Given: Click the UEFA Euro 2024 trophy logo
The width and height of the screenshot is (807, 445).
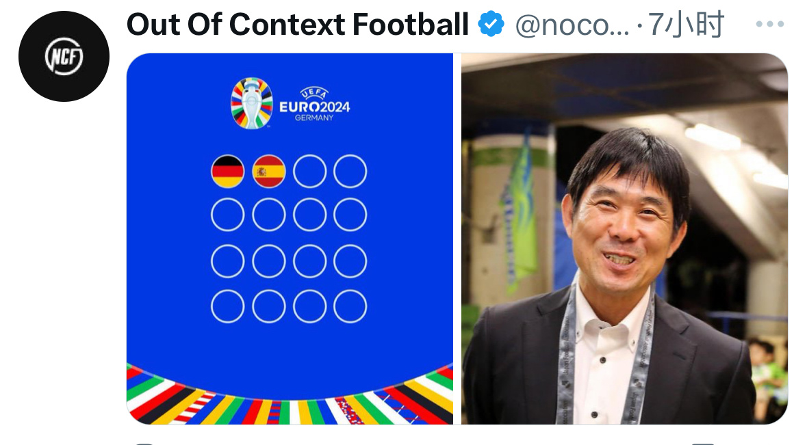Looking at the screenshot, I should tap(252, 103).
